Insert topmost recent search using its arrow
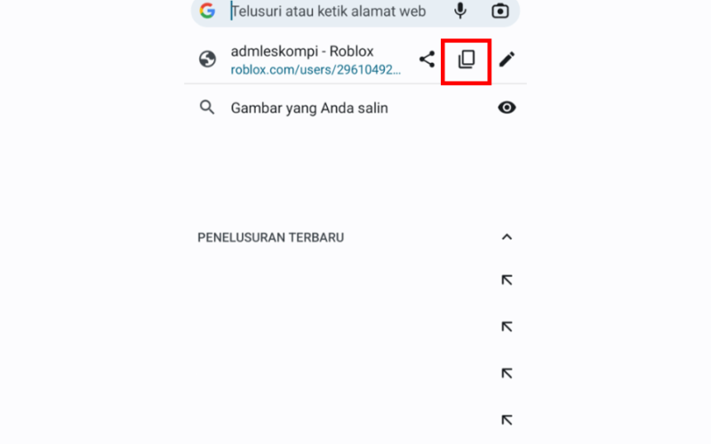Image resolution: width=711 pixels, height=444 pixels. [507, 281]
